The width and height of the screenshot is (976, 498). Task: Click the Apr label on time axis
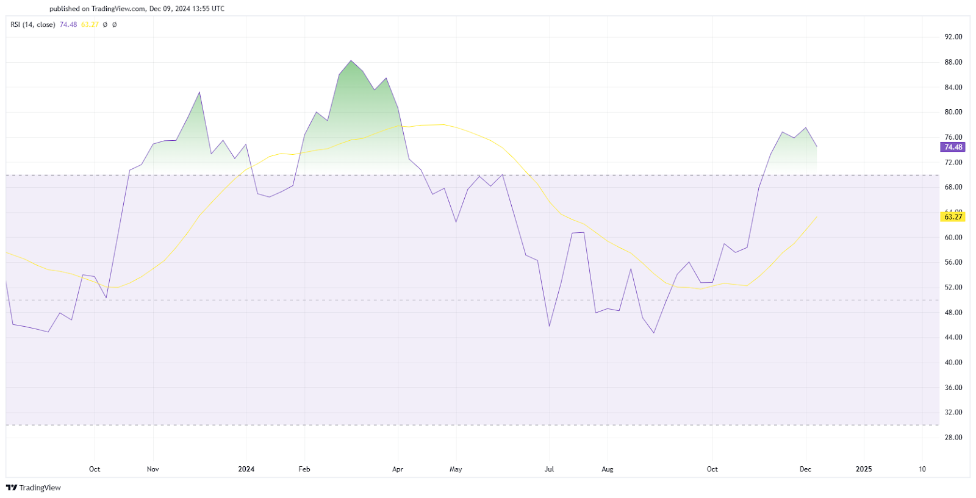(398, 469)
